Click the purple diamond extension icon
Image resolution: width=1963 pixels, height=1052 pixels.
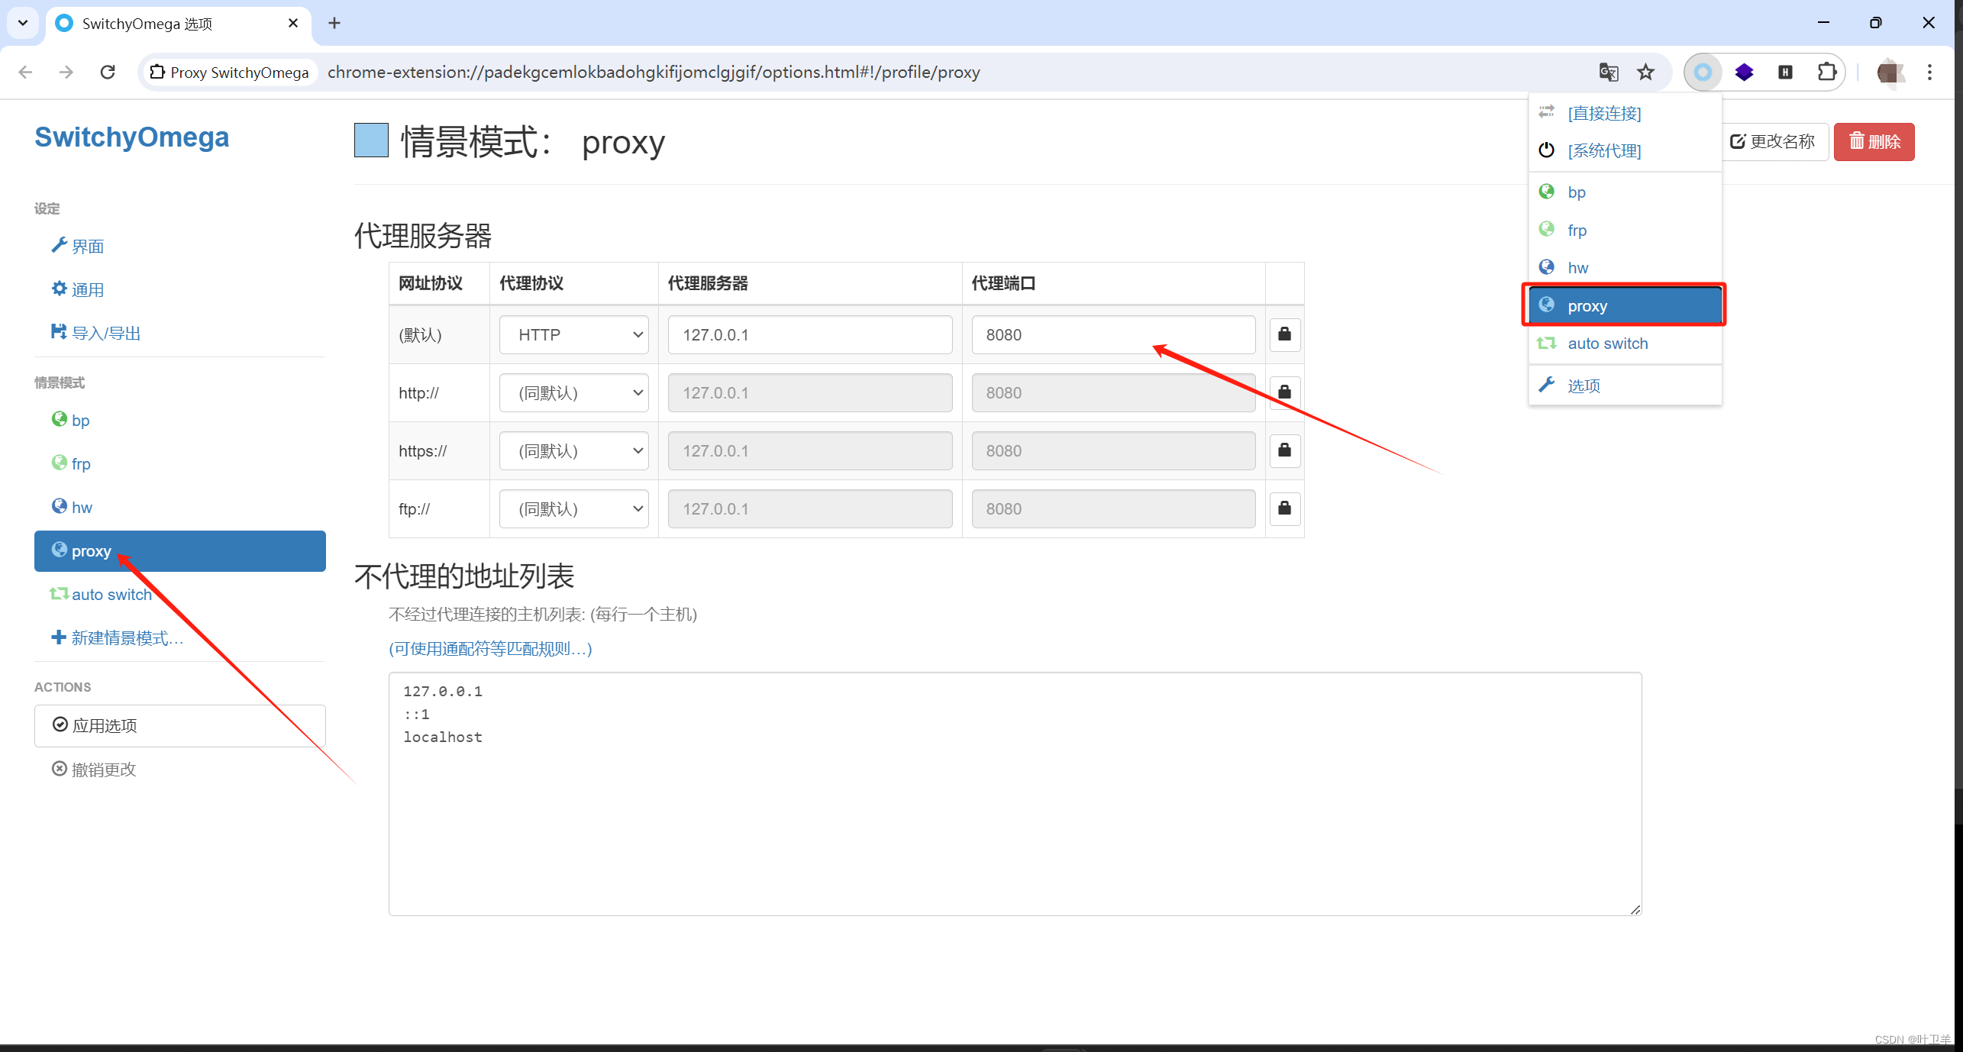click(1744, 73)
